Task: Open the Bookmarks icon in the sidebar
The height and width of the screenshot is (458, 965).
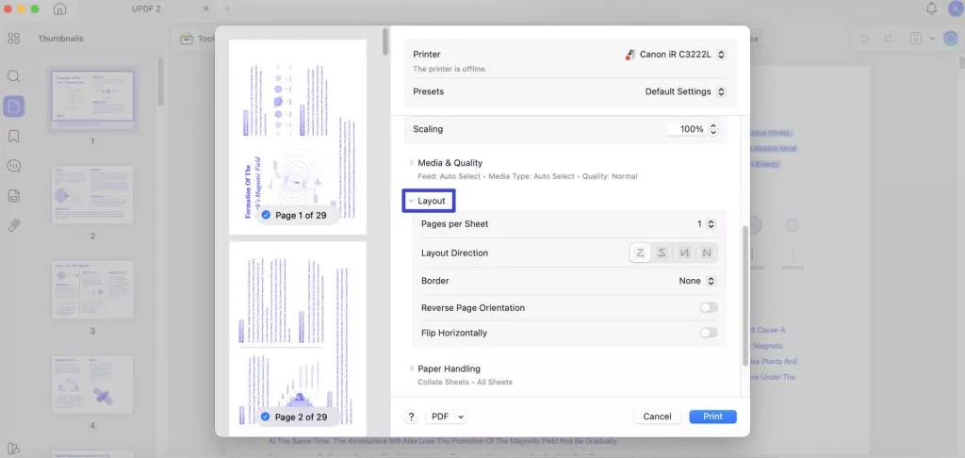Action: pos(13,136)
